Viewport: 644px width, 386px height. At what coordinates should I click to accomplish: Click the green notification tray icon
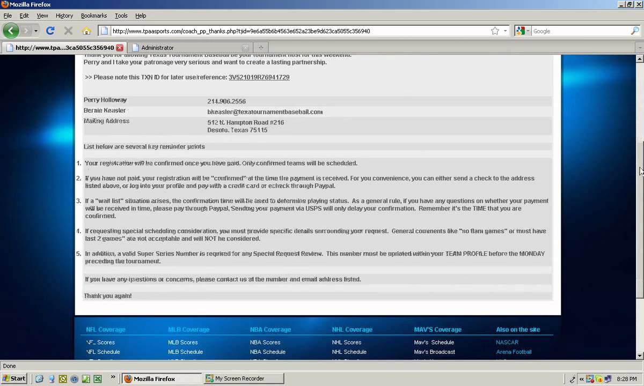click(599, 379)
